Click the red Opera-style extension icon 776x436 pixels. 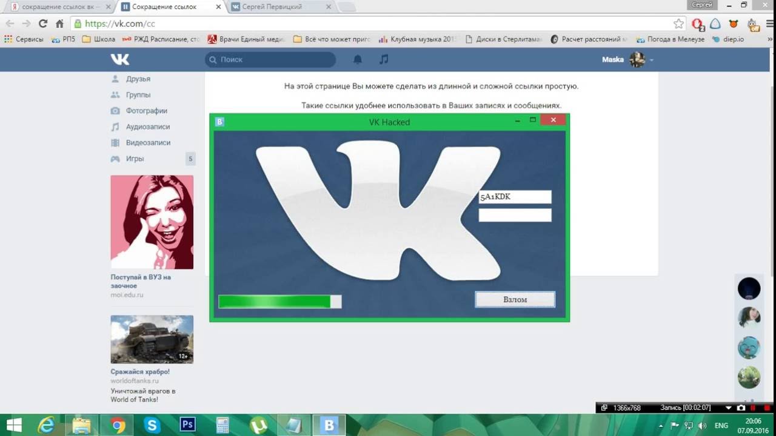point(697,24)
